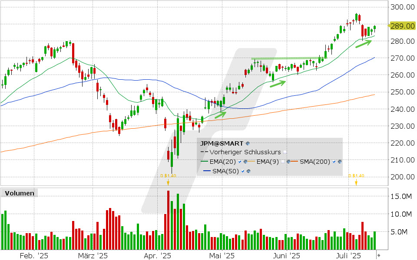
Task: Open SMA(50) indicator settings icon
Action: point(248,172)
